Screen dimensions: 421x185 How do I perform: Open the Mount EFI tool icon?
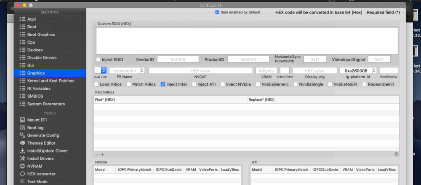tap(23, 120)
